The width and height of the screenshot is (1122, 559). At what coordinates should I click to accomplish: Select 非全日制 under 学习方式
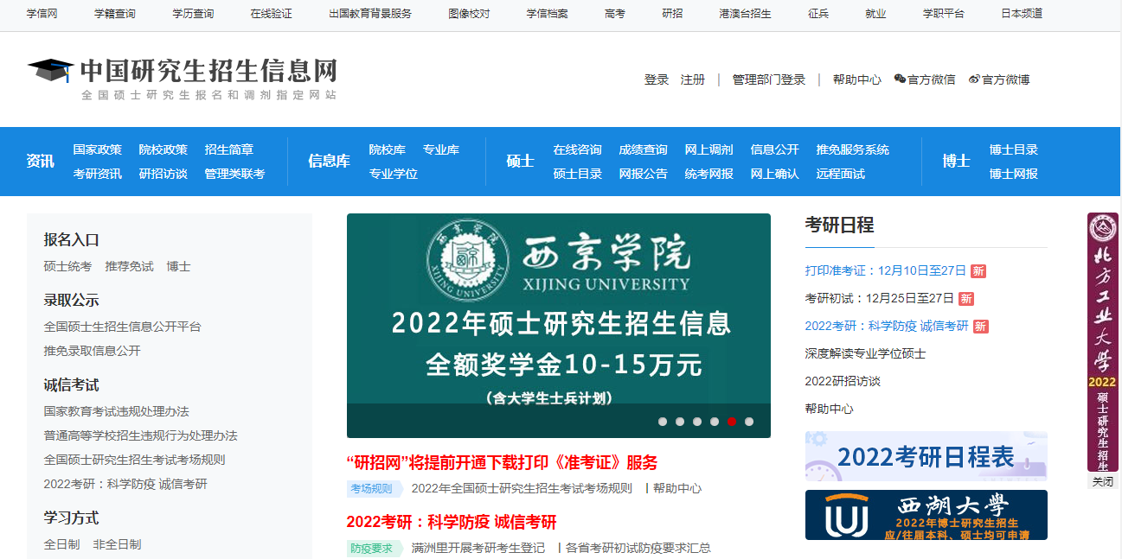(117, 544)
